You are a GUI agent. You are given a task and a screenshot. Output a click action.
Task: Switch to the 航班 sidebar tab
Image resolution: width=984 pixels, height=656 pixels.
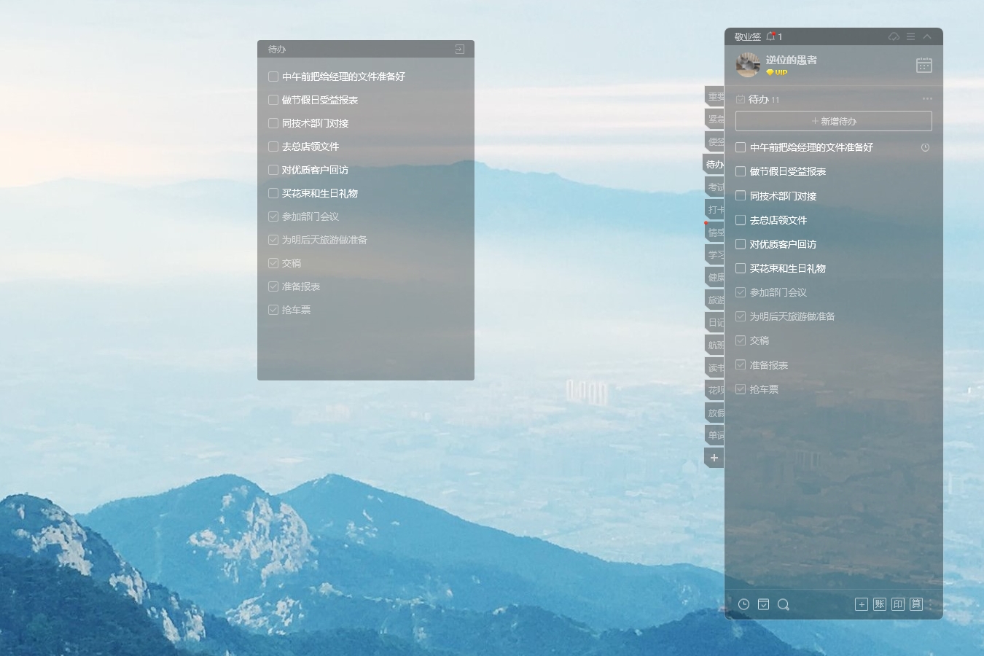714,345
